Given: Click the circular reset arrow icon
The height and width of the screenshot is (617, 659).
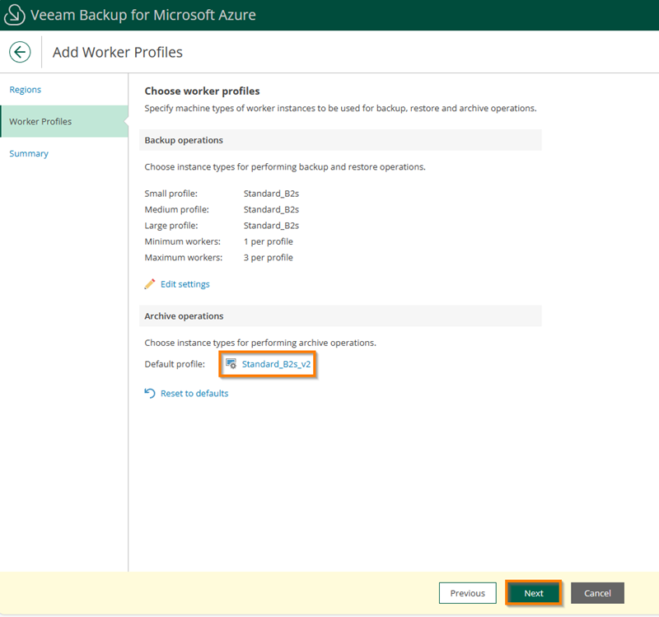Looking at the screenshot, I should (x=150, y=394).
